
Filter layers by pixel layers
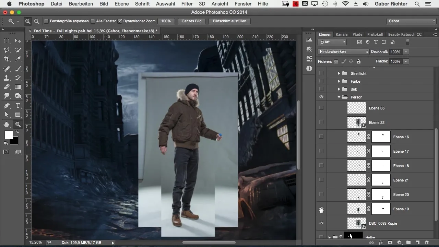tap(359, 42)
